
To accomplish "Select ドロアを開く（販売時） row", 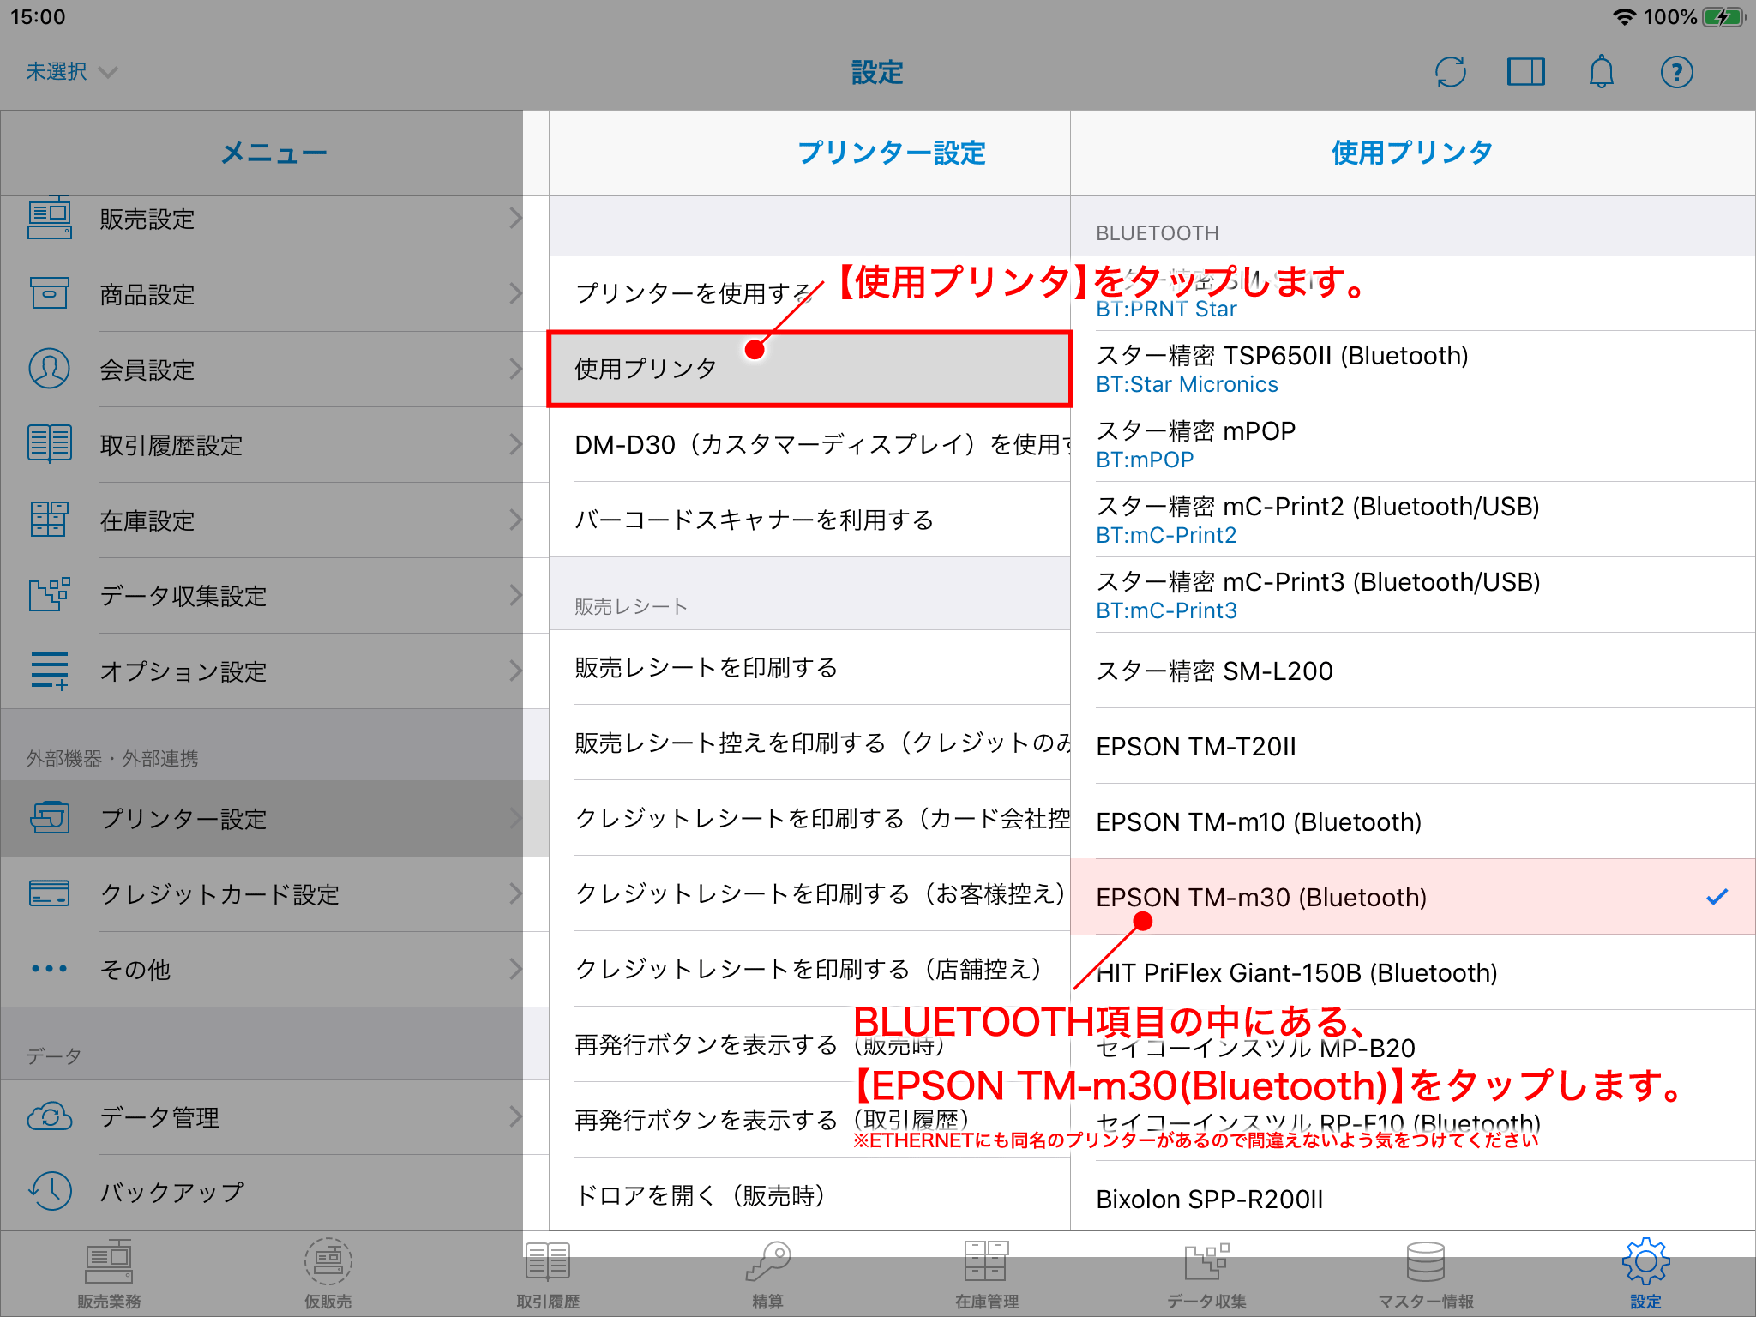I will tap(809, 1194).
